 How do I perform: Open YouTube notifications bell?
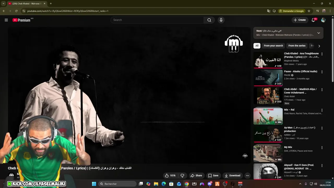[x=314, y=20]
